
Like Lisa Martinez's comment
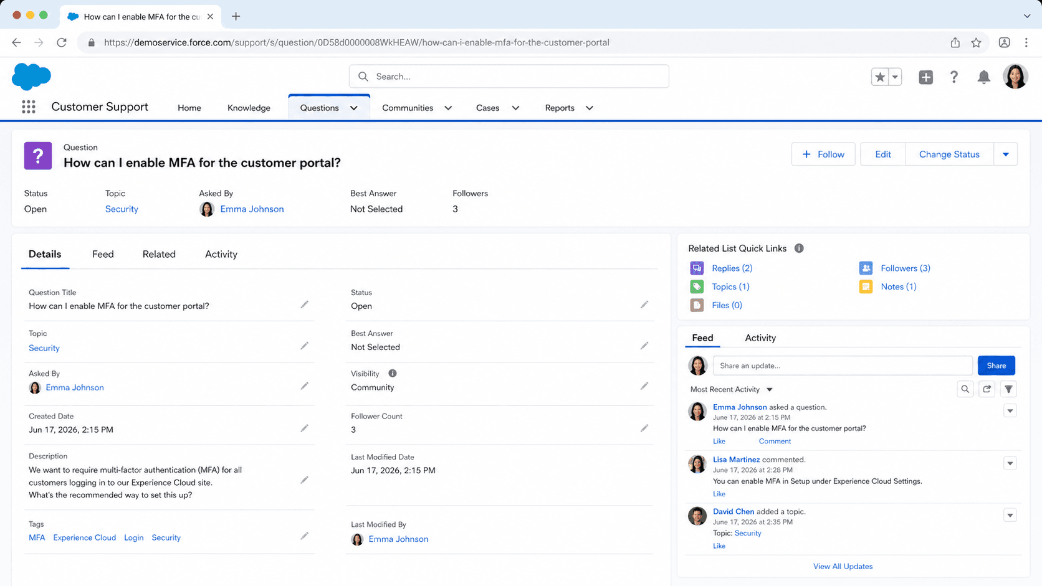pos(719,494)
